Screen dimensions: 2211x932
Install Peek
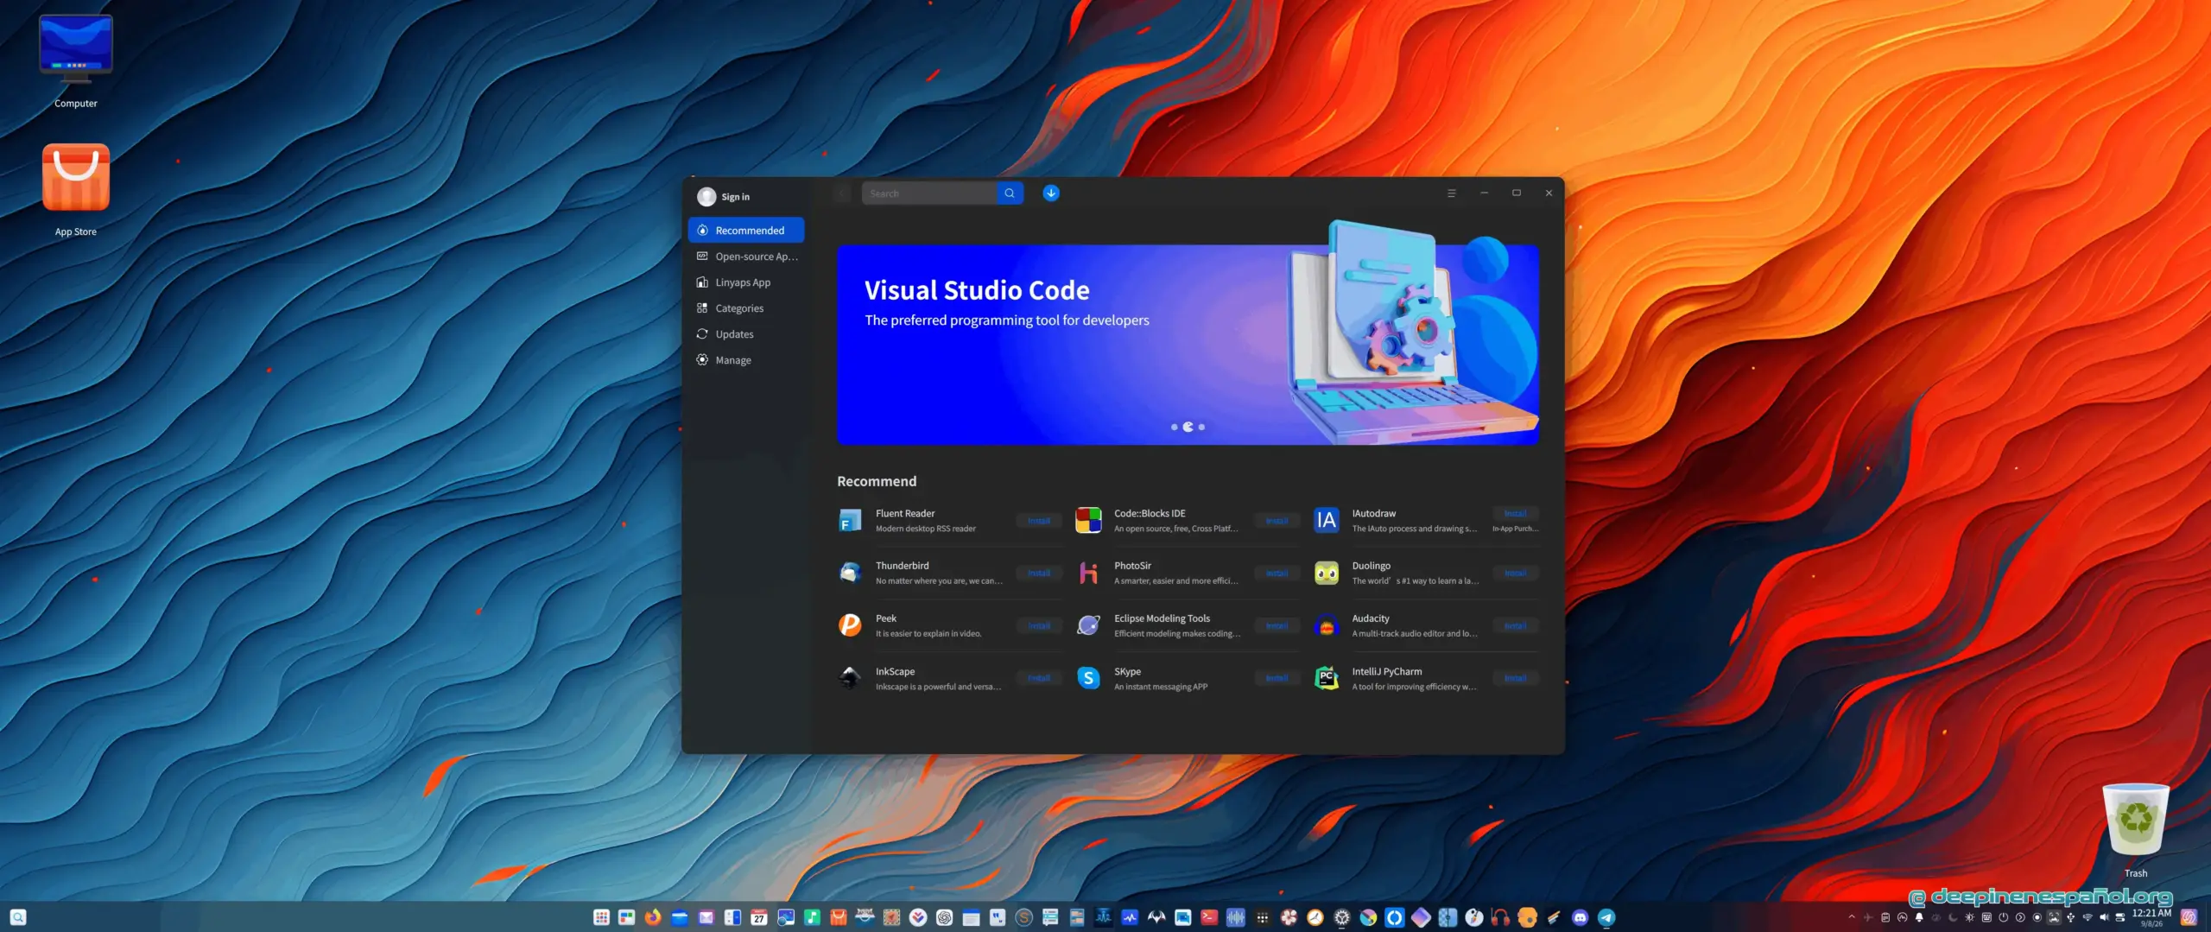1039,625
